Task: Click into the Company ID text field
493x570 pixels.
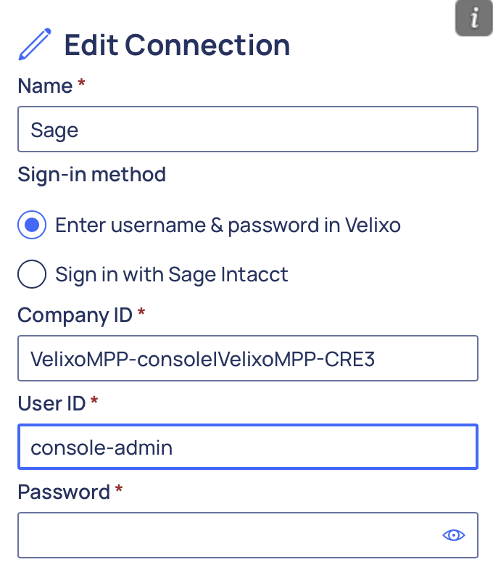Action: coord(247,358)
